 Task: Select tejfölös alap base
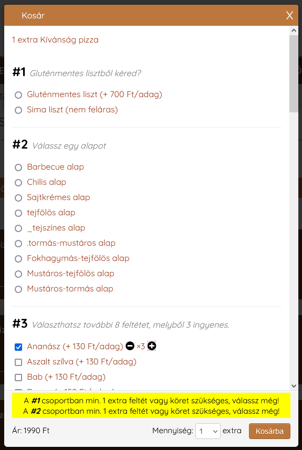coord(18,213)
